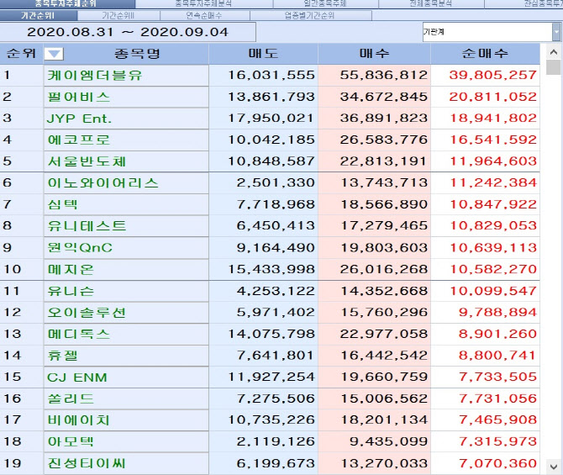Click buy value 15,760,296
This screenshot has width=563, height=475.
[x=384, y=312]
